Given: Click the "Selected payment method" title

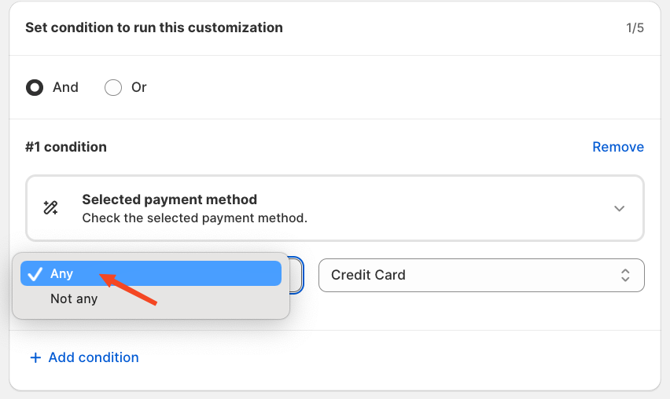Looking at the screenshot, I should pos(169,199).
